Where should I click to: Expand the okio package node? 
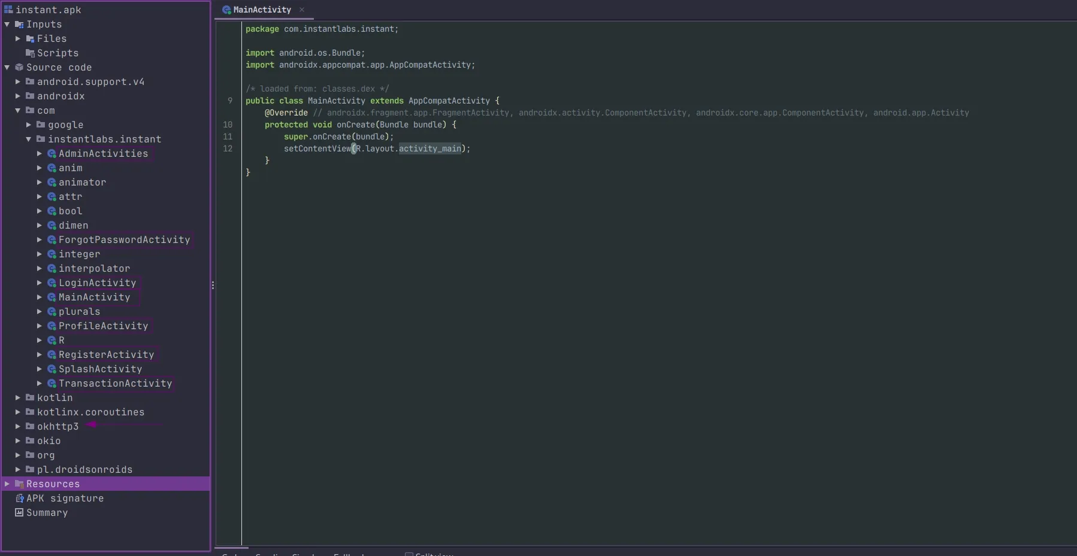tap(18, 441)
